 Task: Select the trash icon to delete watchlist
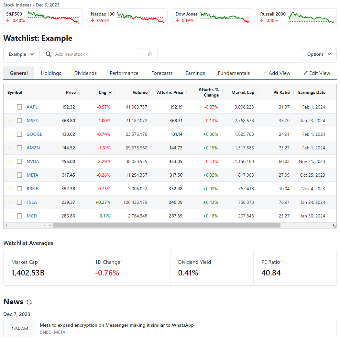[149, 54]
